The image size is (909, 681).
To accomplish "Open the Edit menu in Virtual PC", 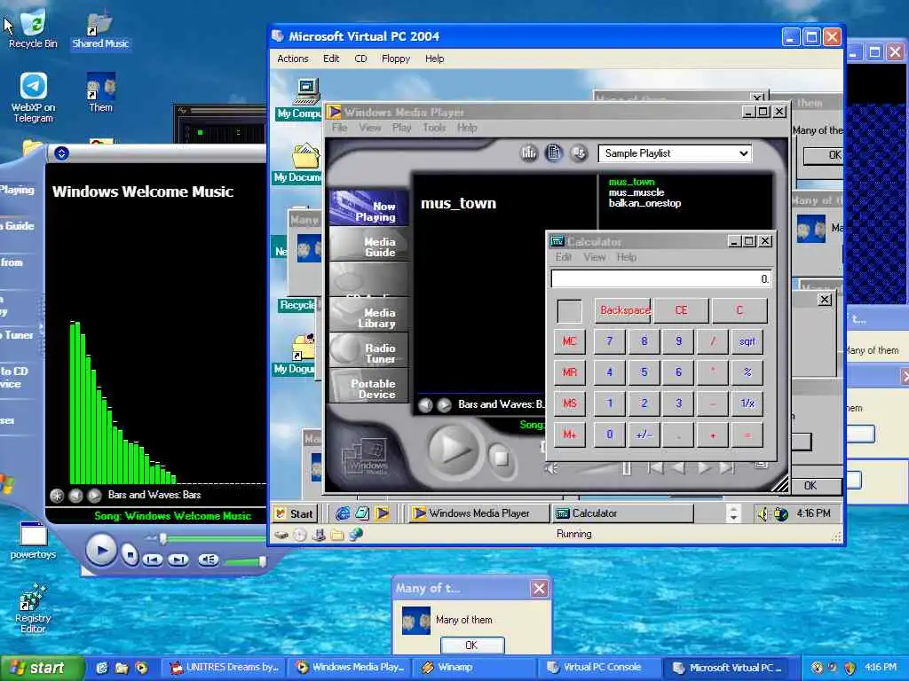I will (331, 59).
